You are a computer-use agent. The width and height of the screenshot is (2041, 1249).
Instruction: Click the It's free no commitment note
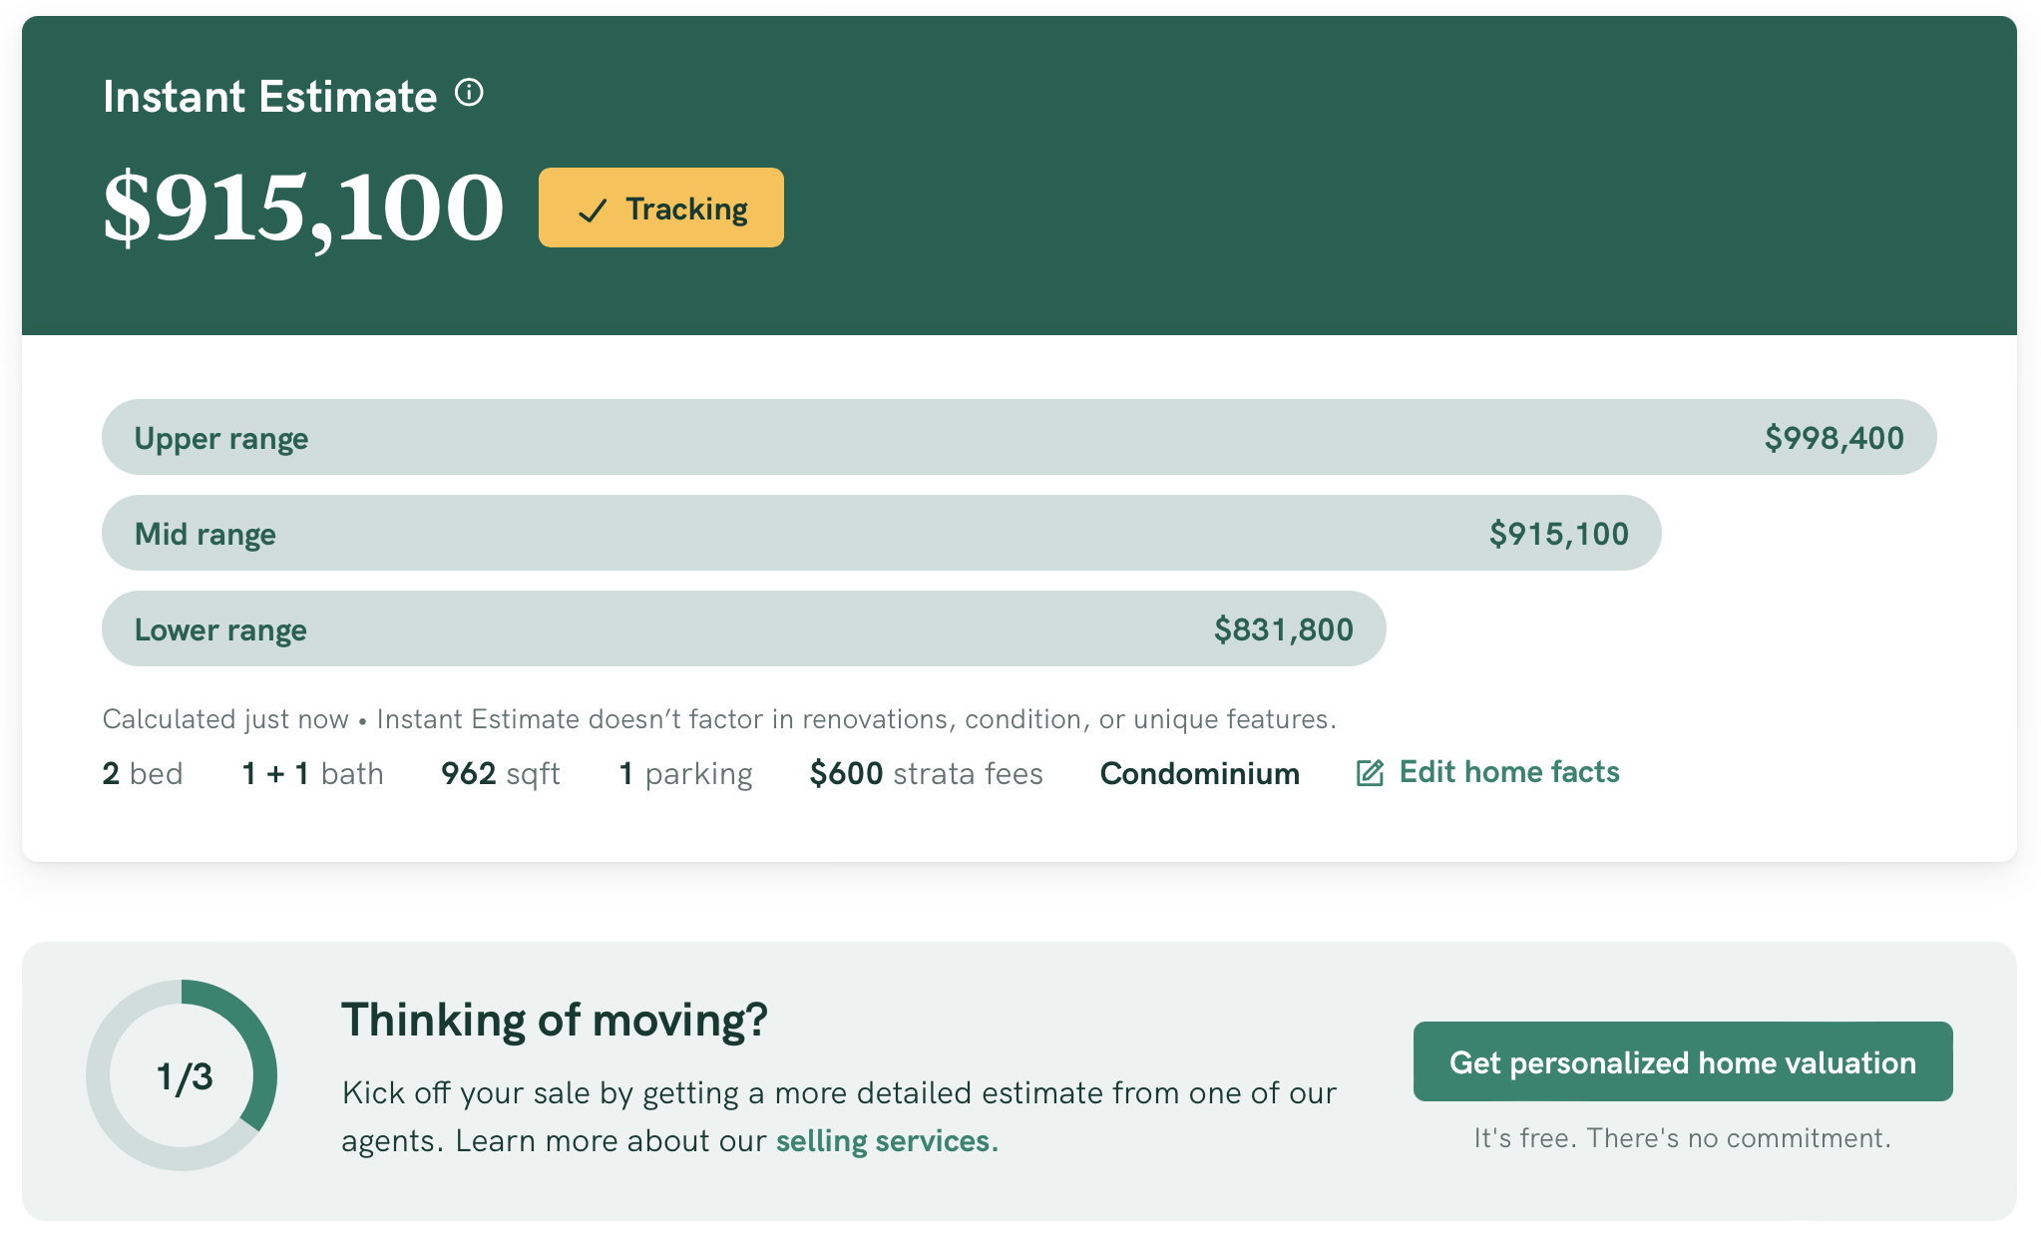tap(1682, 1138)
